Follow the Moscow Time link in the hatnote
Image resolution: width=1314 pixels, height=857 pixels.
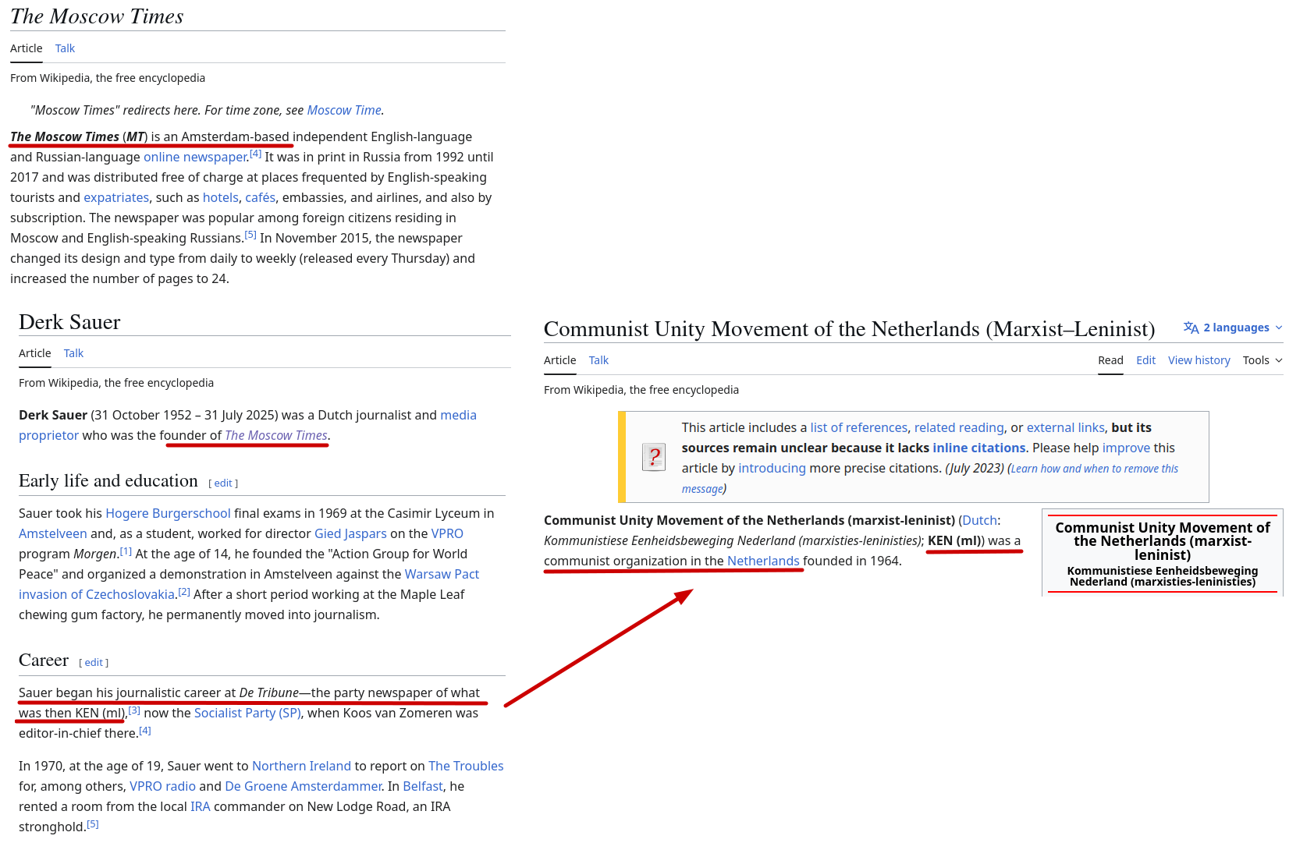pyautogui.click(x=344, y=110)
